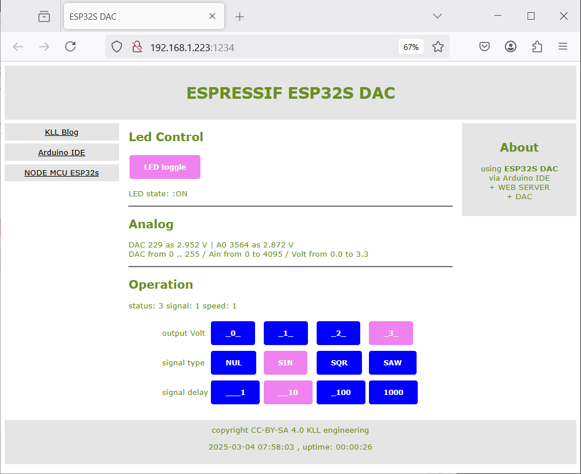This screenshot has height=474, width=581.
Task: Reload the page
Action: (x=70, y=46)
